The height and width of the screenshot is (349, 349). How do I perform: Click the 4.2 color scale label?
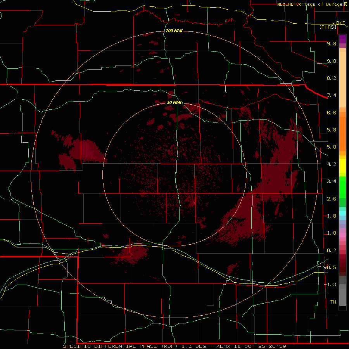pos(332,164)
